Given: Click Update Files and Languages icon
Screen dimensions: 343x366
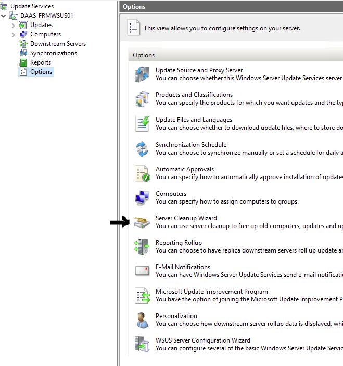Looking at the screenshot, I should 142,124.
